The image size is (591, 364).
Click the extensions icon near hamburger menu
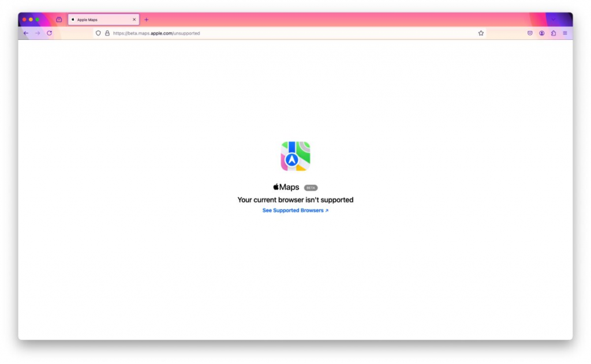(x=553, y=33)
